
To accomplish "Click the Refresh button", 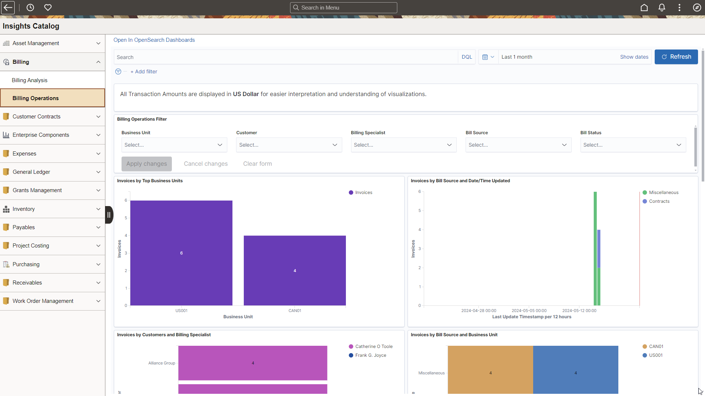I will pyautogui.click(x=676, y=56).
